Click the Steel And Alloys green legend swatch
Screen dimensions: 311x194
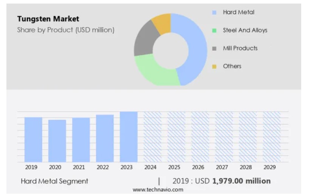pos(214,31)
